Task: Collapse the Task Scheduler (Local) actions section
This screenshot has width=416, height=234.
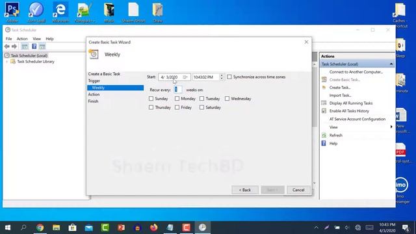Action: point(391,64)
